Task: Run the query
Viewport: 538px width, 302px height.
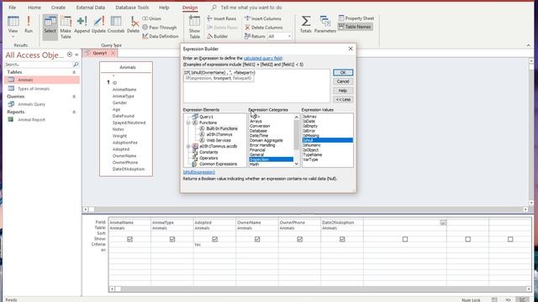Action: tap(29, 24)
